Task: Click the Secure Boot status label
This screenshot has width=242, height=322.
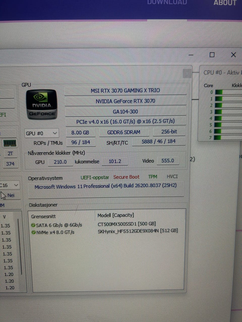Action: [x=126, y=177]
